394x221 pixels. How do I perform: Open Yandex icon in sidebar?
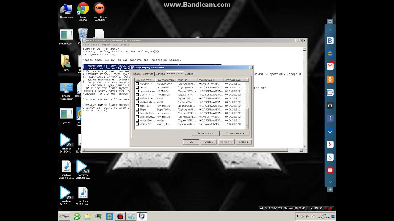point(330,144)
